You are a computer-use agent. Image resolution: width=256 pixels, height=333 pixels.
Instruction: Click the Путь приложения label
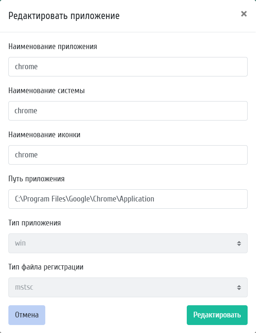pyautogui.click(x=37, y=179)
